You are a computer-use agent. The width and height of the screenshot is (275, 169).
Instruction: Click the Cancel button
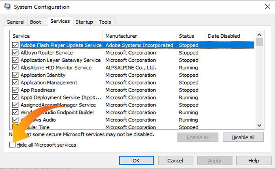[175, 160]
